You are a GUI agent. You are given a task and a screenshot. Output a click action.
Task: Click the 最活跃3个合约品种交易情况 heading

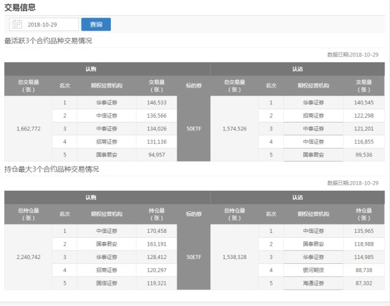(48, 41)
